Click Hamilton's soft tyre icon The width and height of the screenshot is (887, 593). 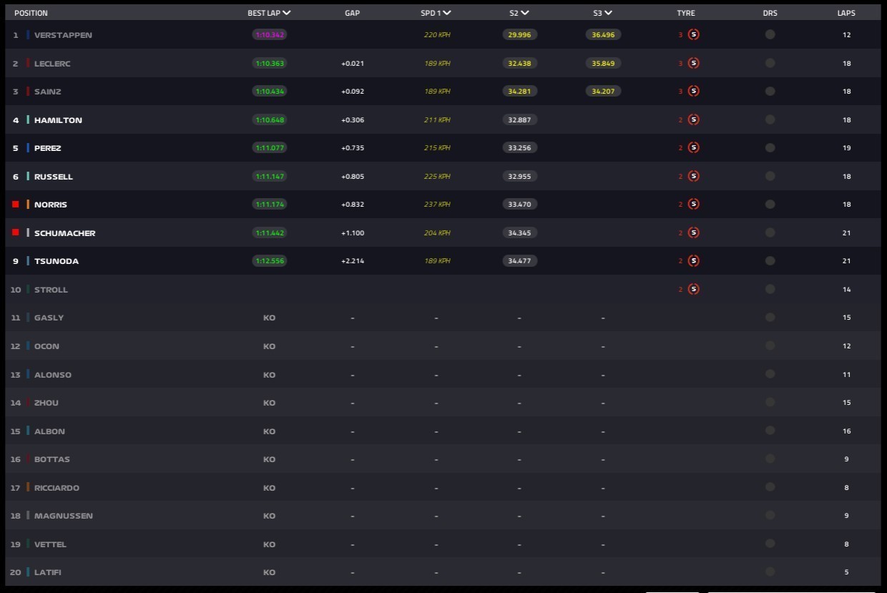[693, 119]
